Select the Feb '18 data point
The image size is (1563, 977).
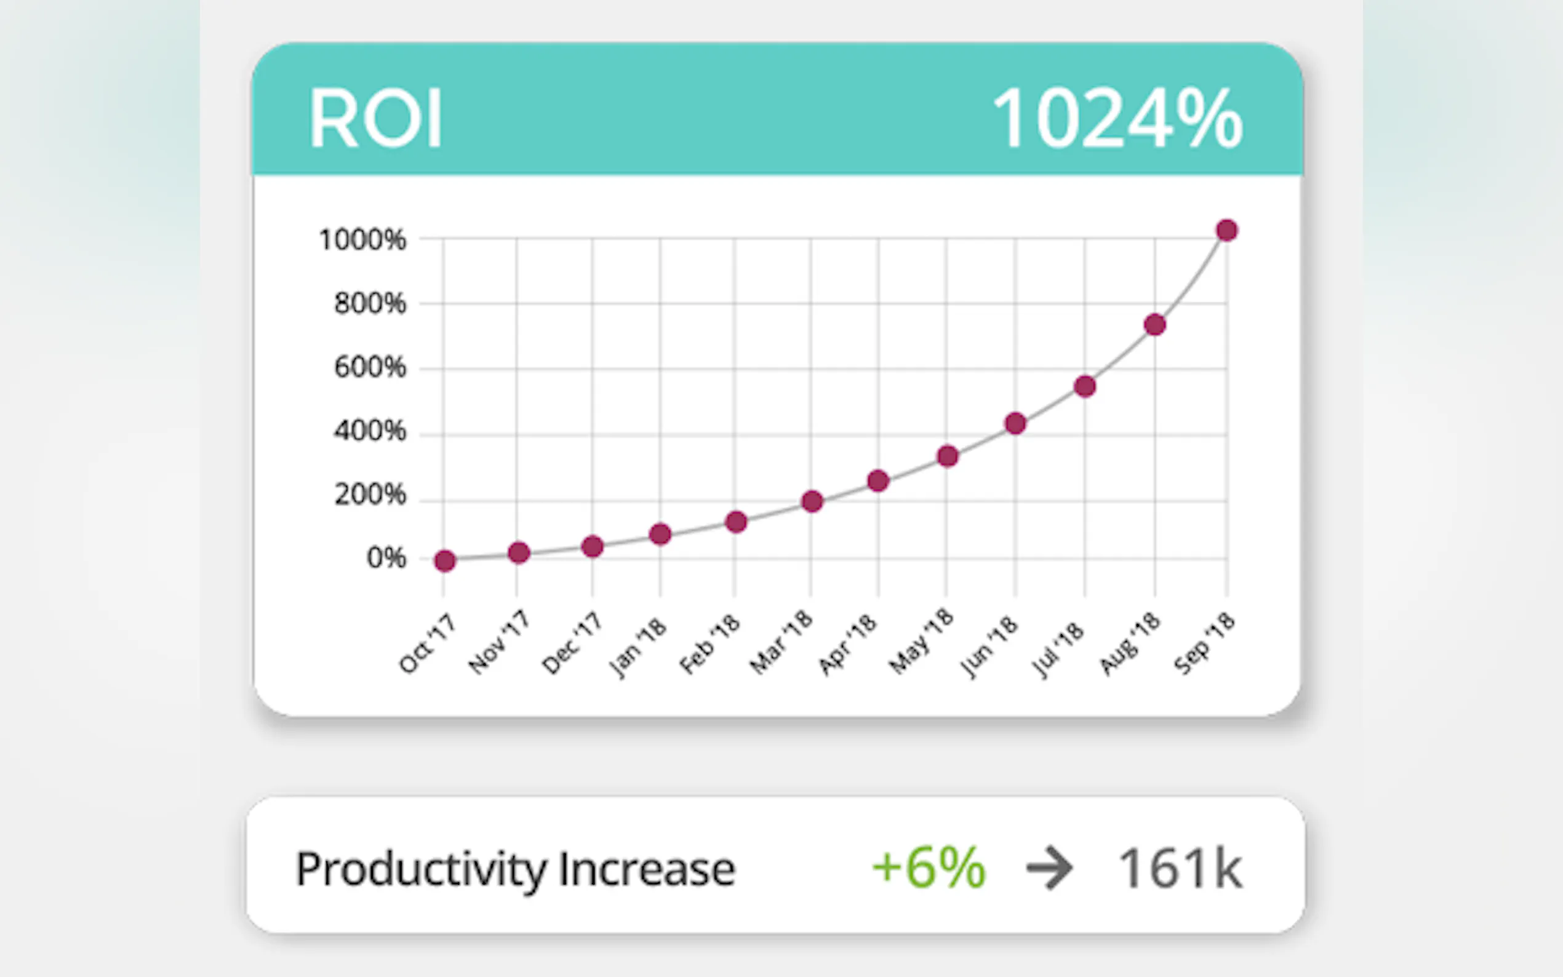coord(736,522)
